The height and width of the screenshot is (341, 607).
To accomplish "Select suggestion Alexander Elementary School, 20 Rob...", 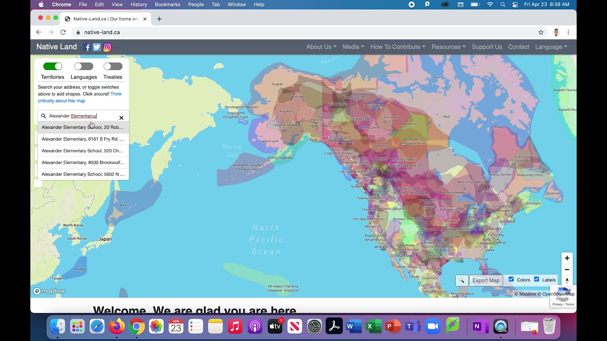I will click(83, 127).
